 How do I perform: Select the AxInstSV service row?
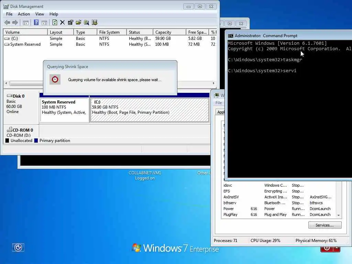pos(278,197)
